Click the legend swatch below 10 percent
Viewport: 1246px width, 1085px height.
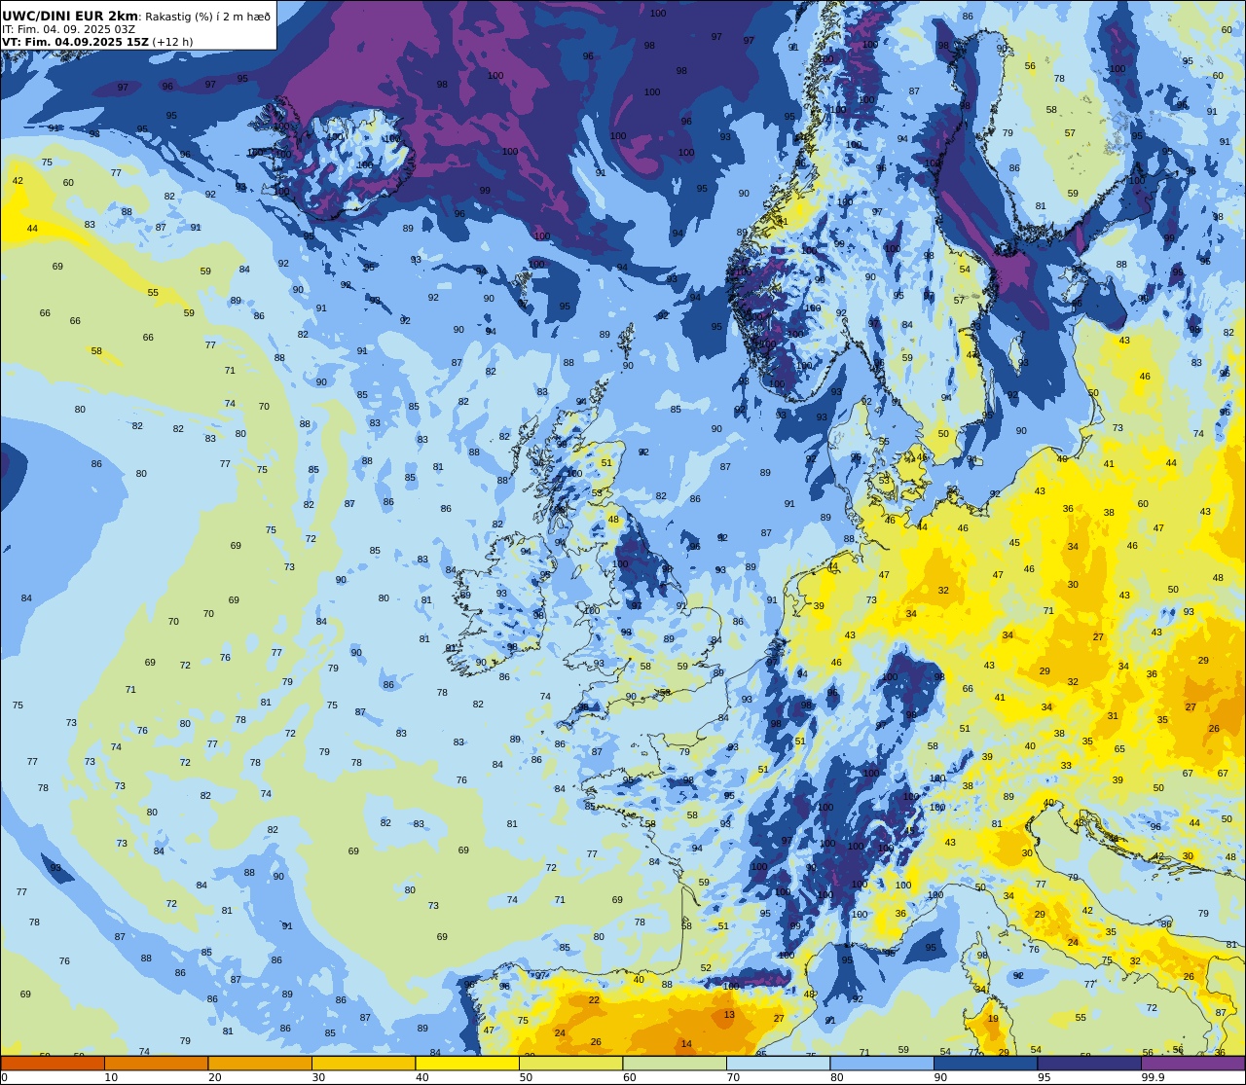pos(53,1064)
